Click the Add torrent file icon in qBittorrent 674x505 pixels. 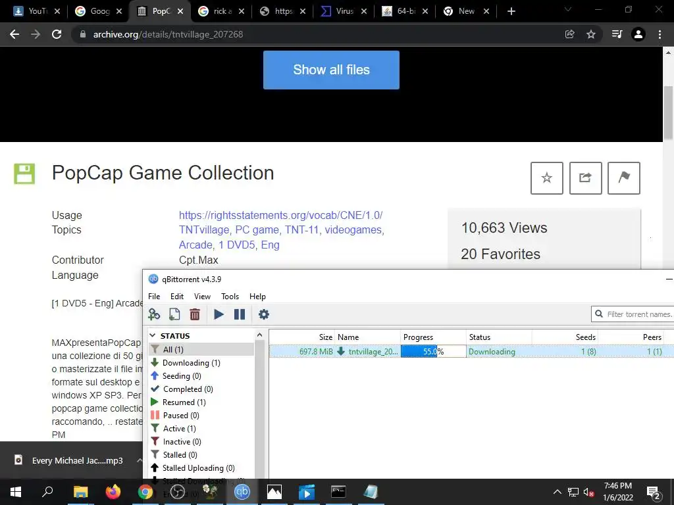174,314
